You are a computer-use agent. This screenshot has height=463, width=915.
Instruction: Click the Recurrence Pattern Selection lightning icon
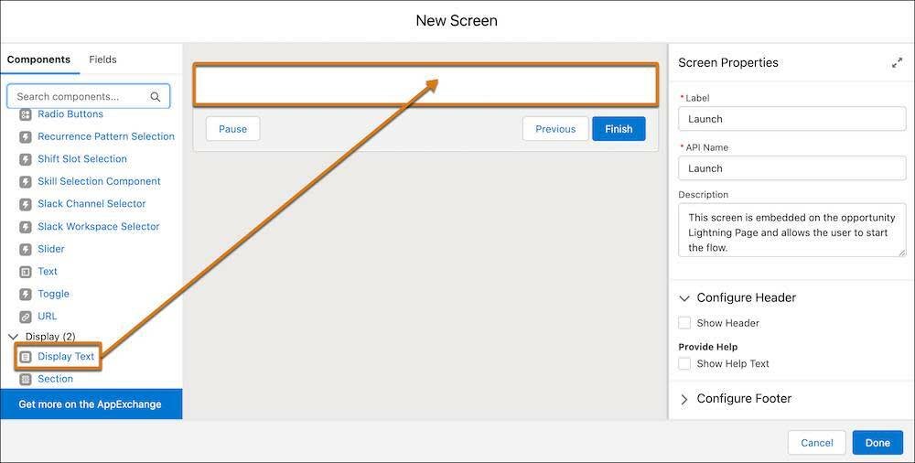[25, 137]
